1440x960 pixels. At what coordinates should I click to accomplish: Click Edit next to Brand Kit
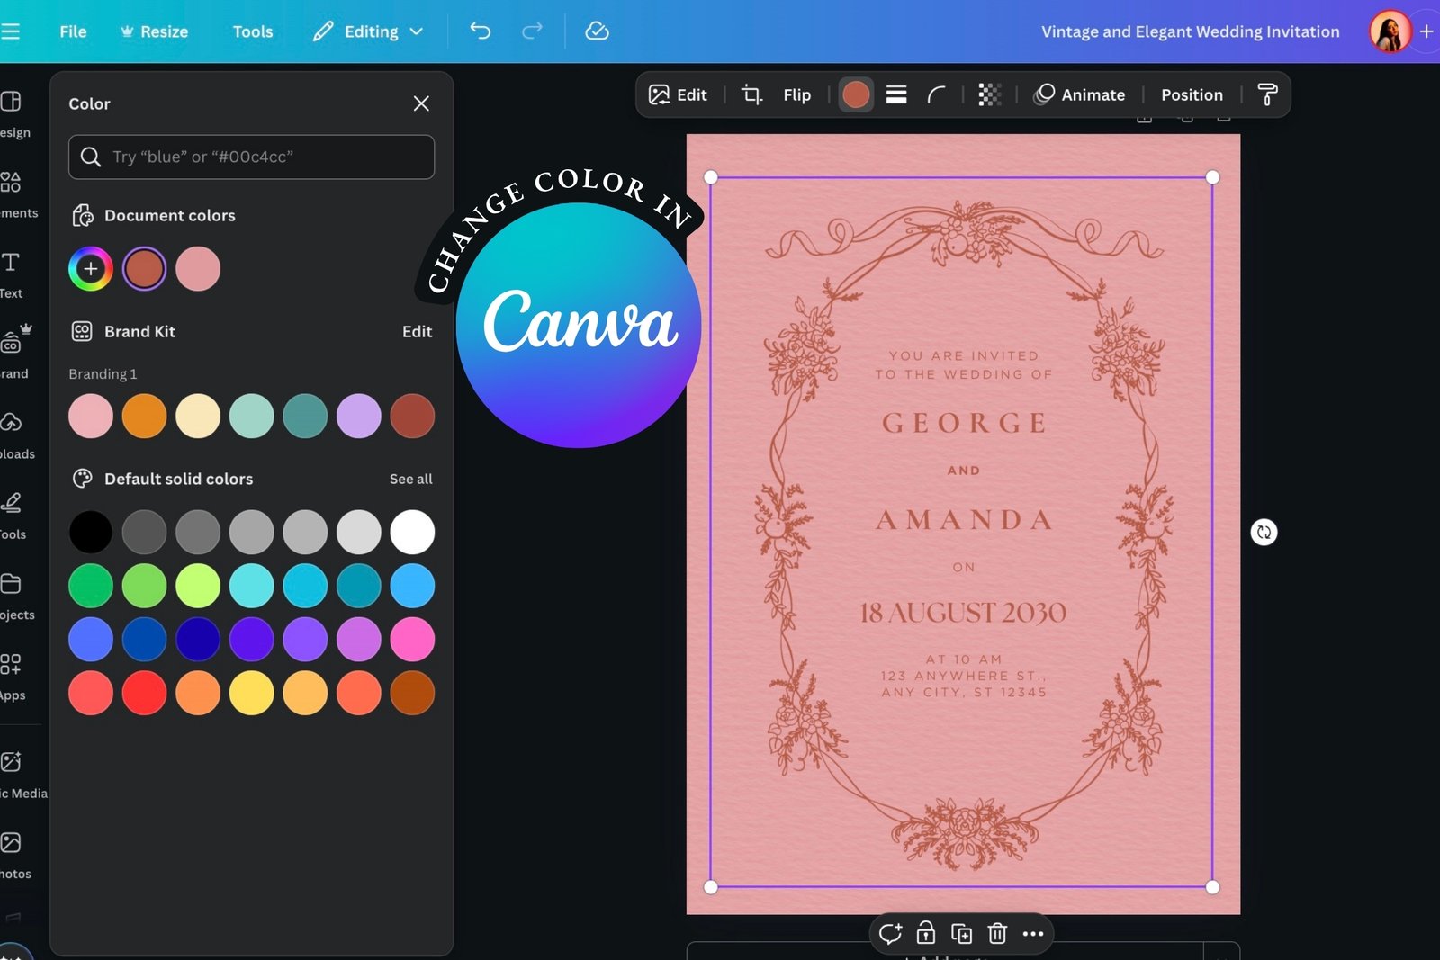click(x=417, y=331)
